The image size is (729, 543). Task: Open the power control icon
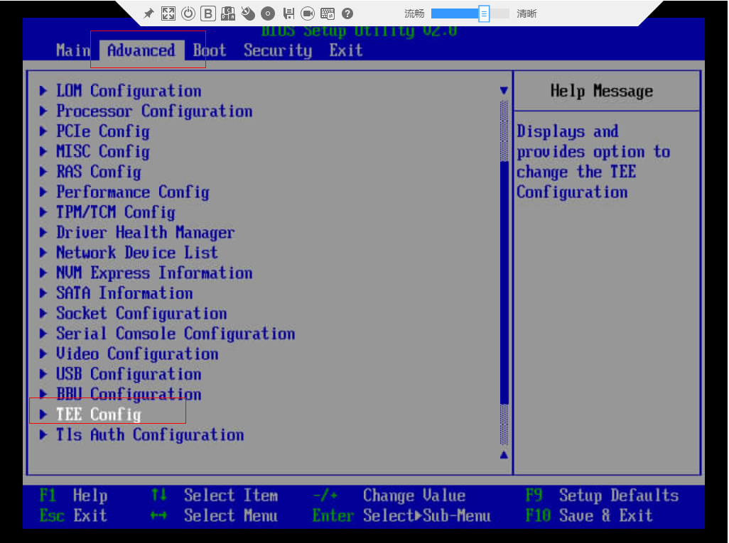(188, 13)
